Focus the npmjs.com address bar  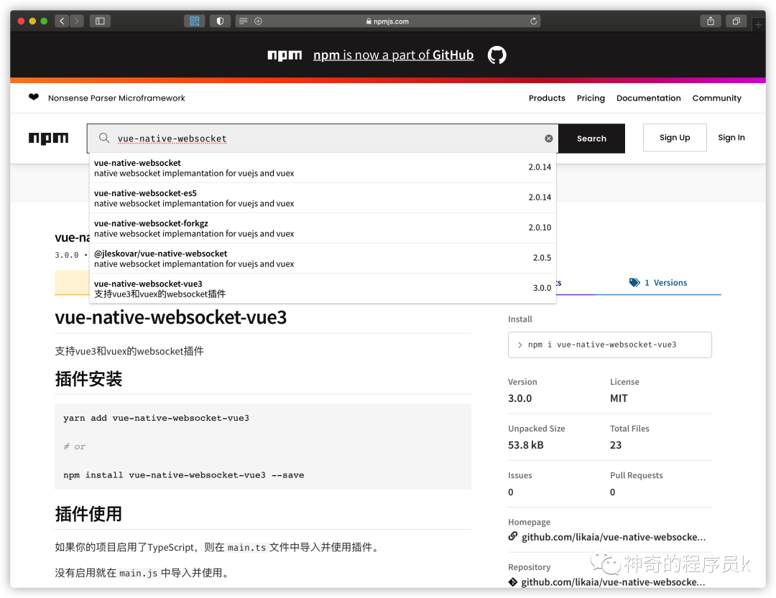pyautogui.click(x=388, y=21)
